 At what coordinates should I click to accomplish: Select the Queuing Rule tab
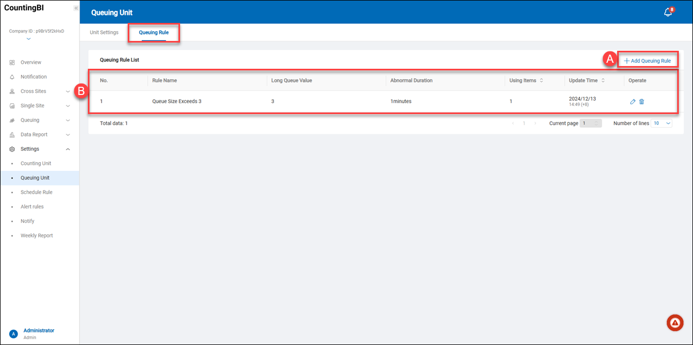click(153, 33)
